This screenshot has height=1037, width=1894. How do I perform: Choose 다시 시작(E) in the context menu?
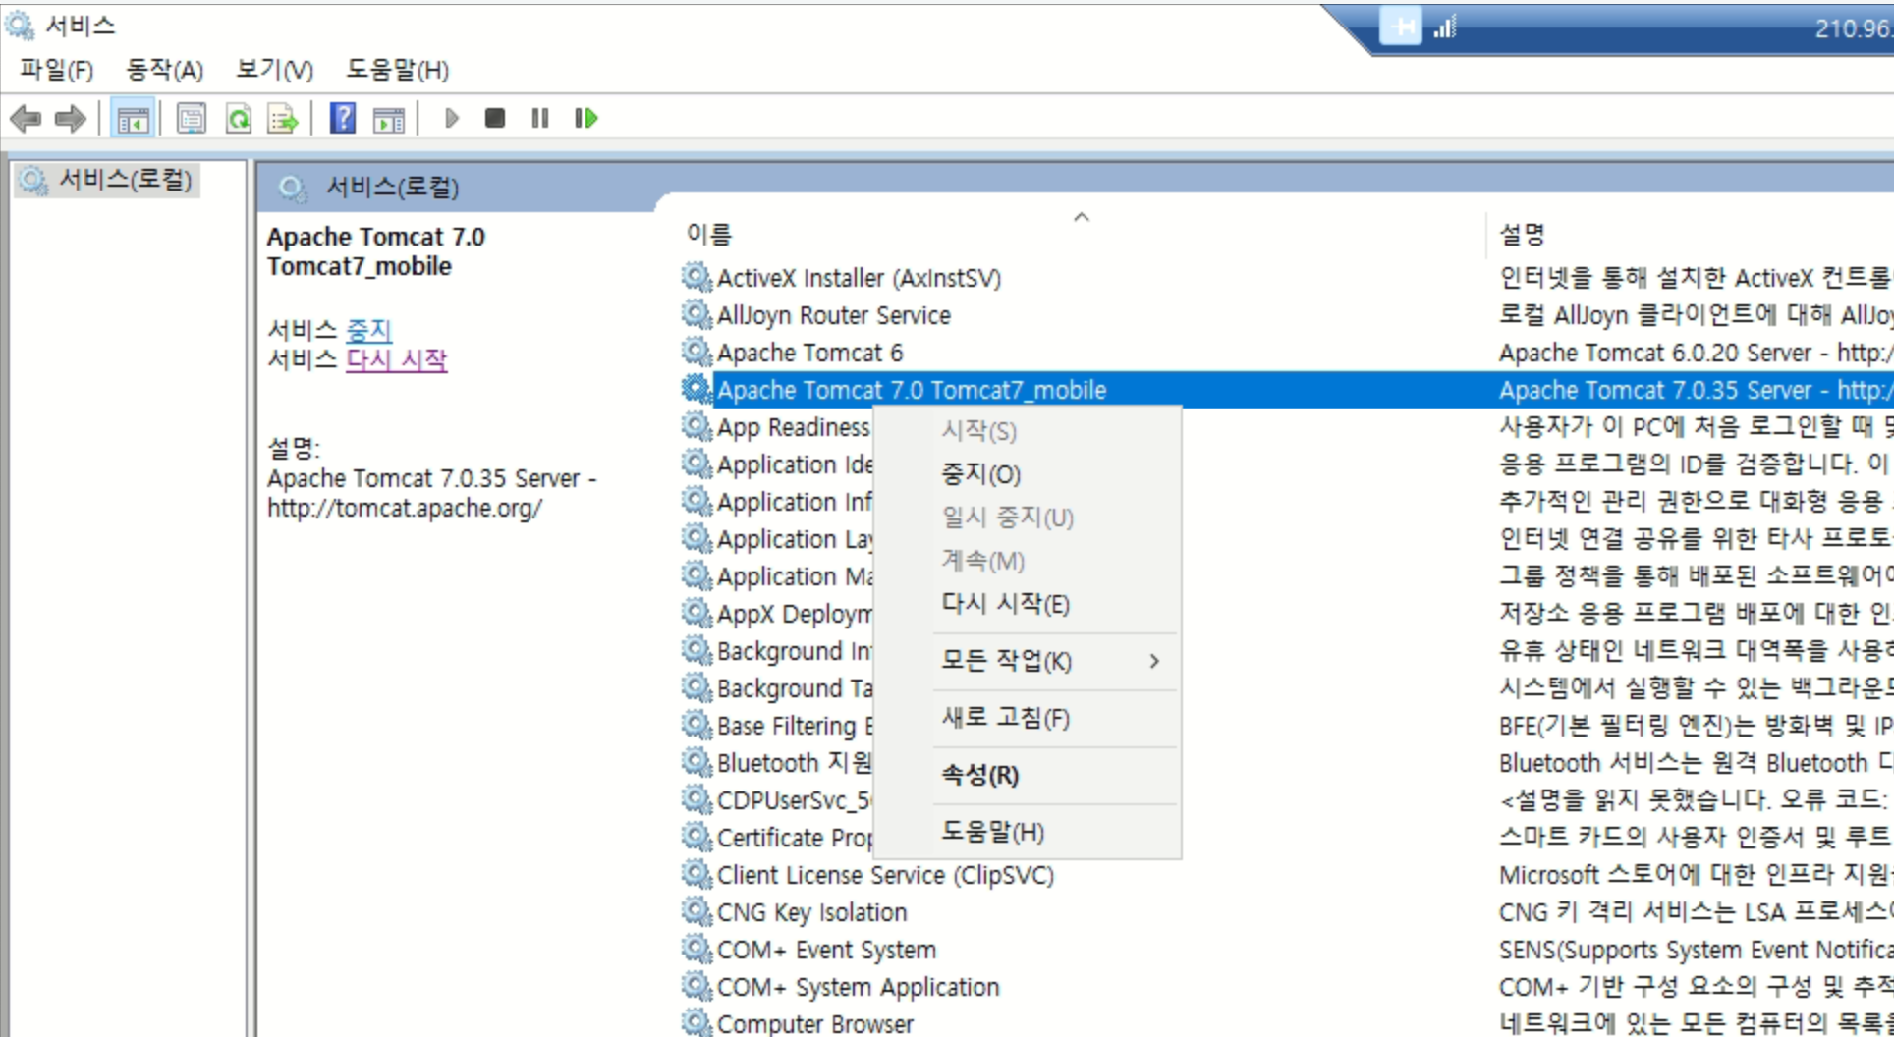click(1028, 604)
